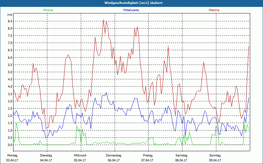
Task: Click the Mittwoch day label
Action: pos(80,155)
